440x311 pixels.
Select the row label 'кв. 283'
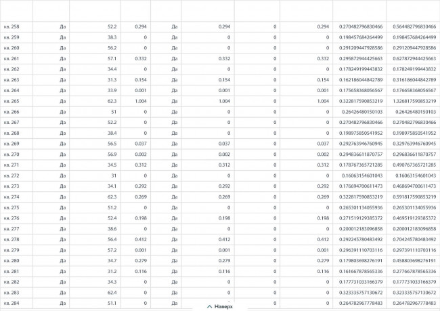12,293
